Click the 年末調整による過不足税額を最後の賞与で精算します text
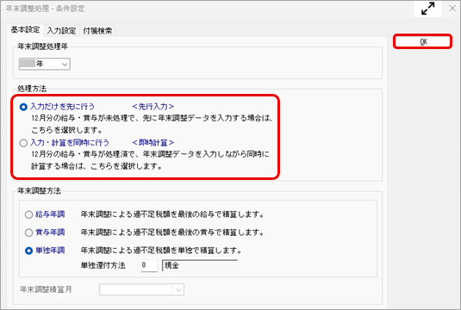 pyautogui.click(x=172, y=232)
